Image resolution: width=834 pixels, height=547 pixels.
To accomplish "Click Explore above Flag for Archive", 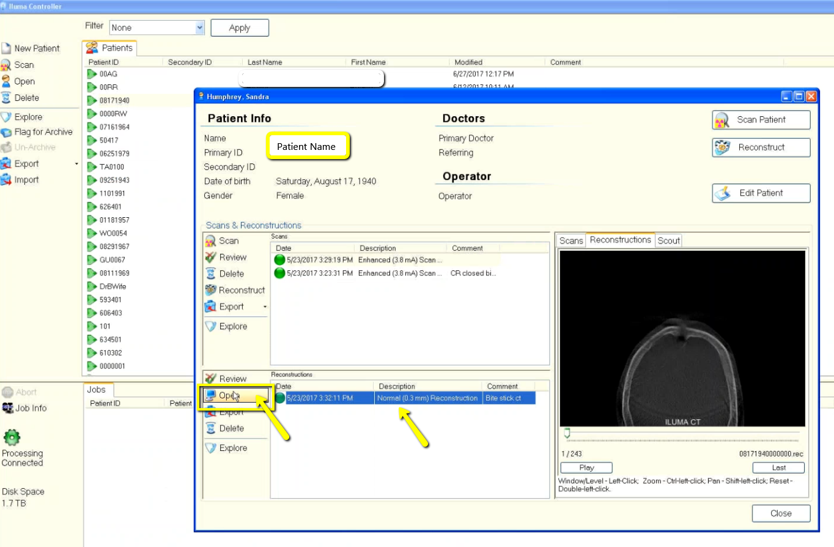I will [x=22, y=117].
